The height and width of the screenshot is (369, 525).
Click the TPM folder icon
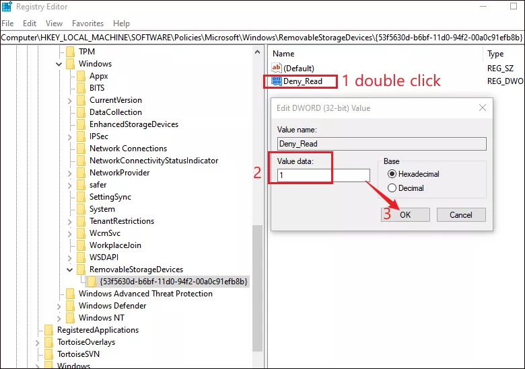70,52
